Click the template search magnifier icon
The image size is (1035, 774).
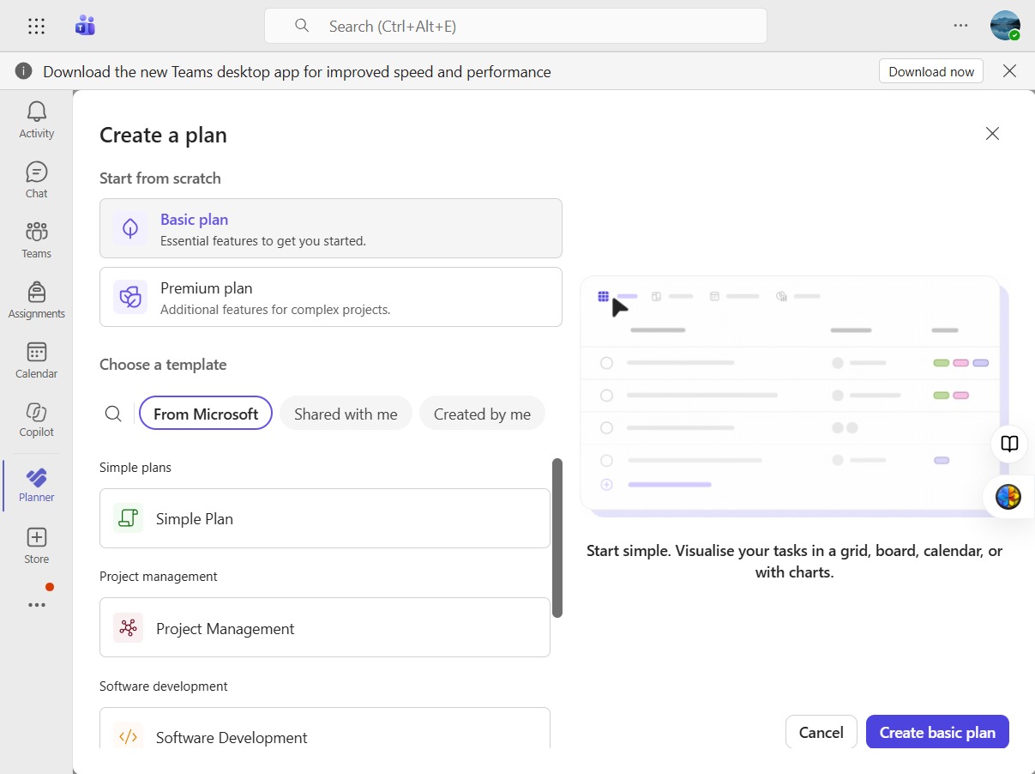113,414
